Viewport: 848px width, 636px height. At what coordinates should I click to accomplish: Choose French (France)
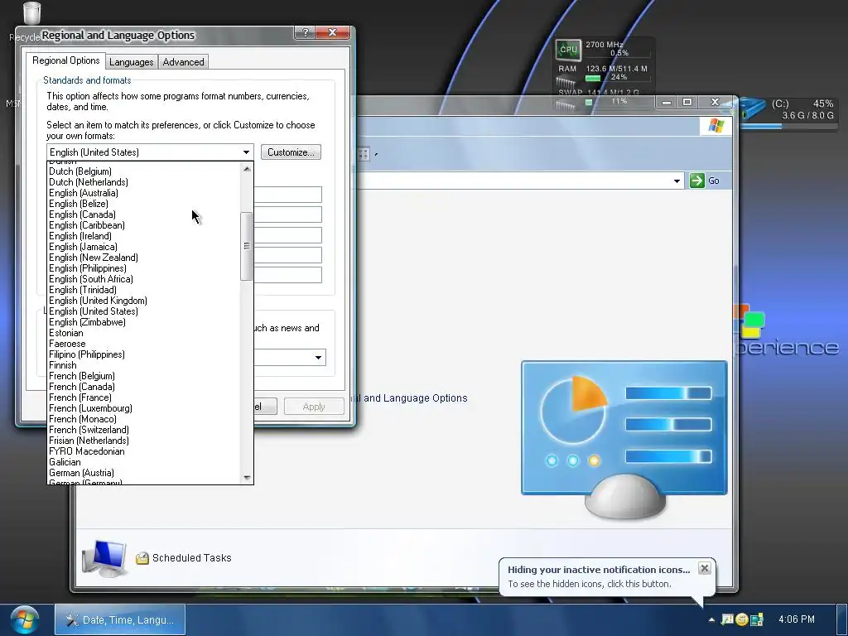coord(144,397)
